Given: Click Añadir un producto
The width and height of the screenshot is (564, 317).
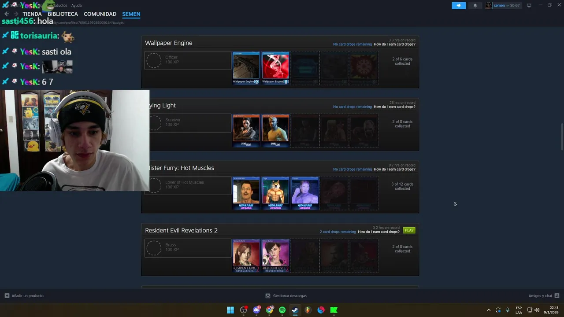Looking at the screenshot, I should [24, 296].
